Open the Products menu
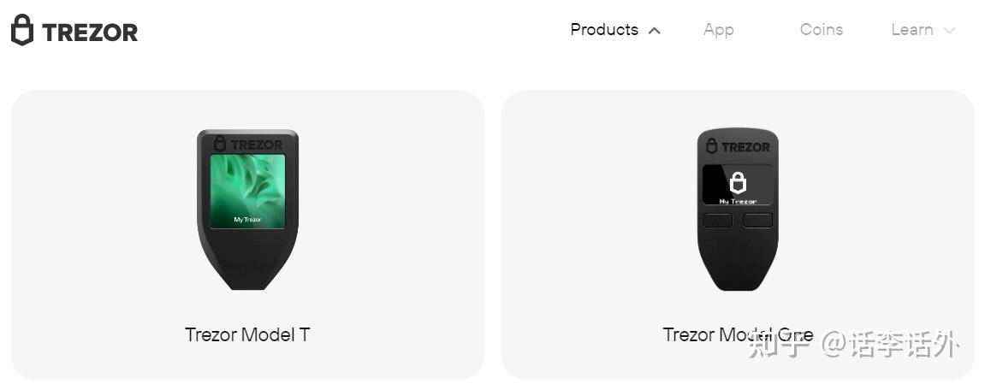This screenshot has height=384, width=985. (604, 29)
